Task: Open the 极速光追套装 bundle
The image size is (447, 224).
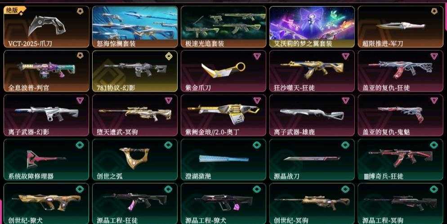Action: (223, 27)
